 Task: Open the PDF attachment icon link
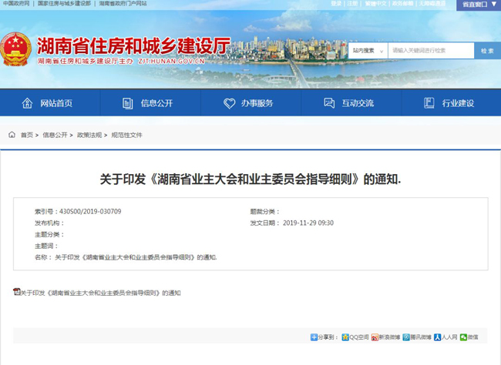coord(16,292)
